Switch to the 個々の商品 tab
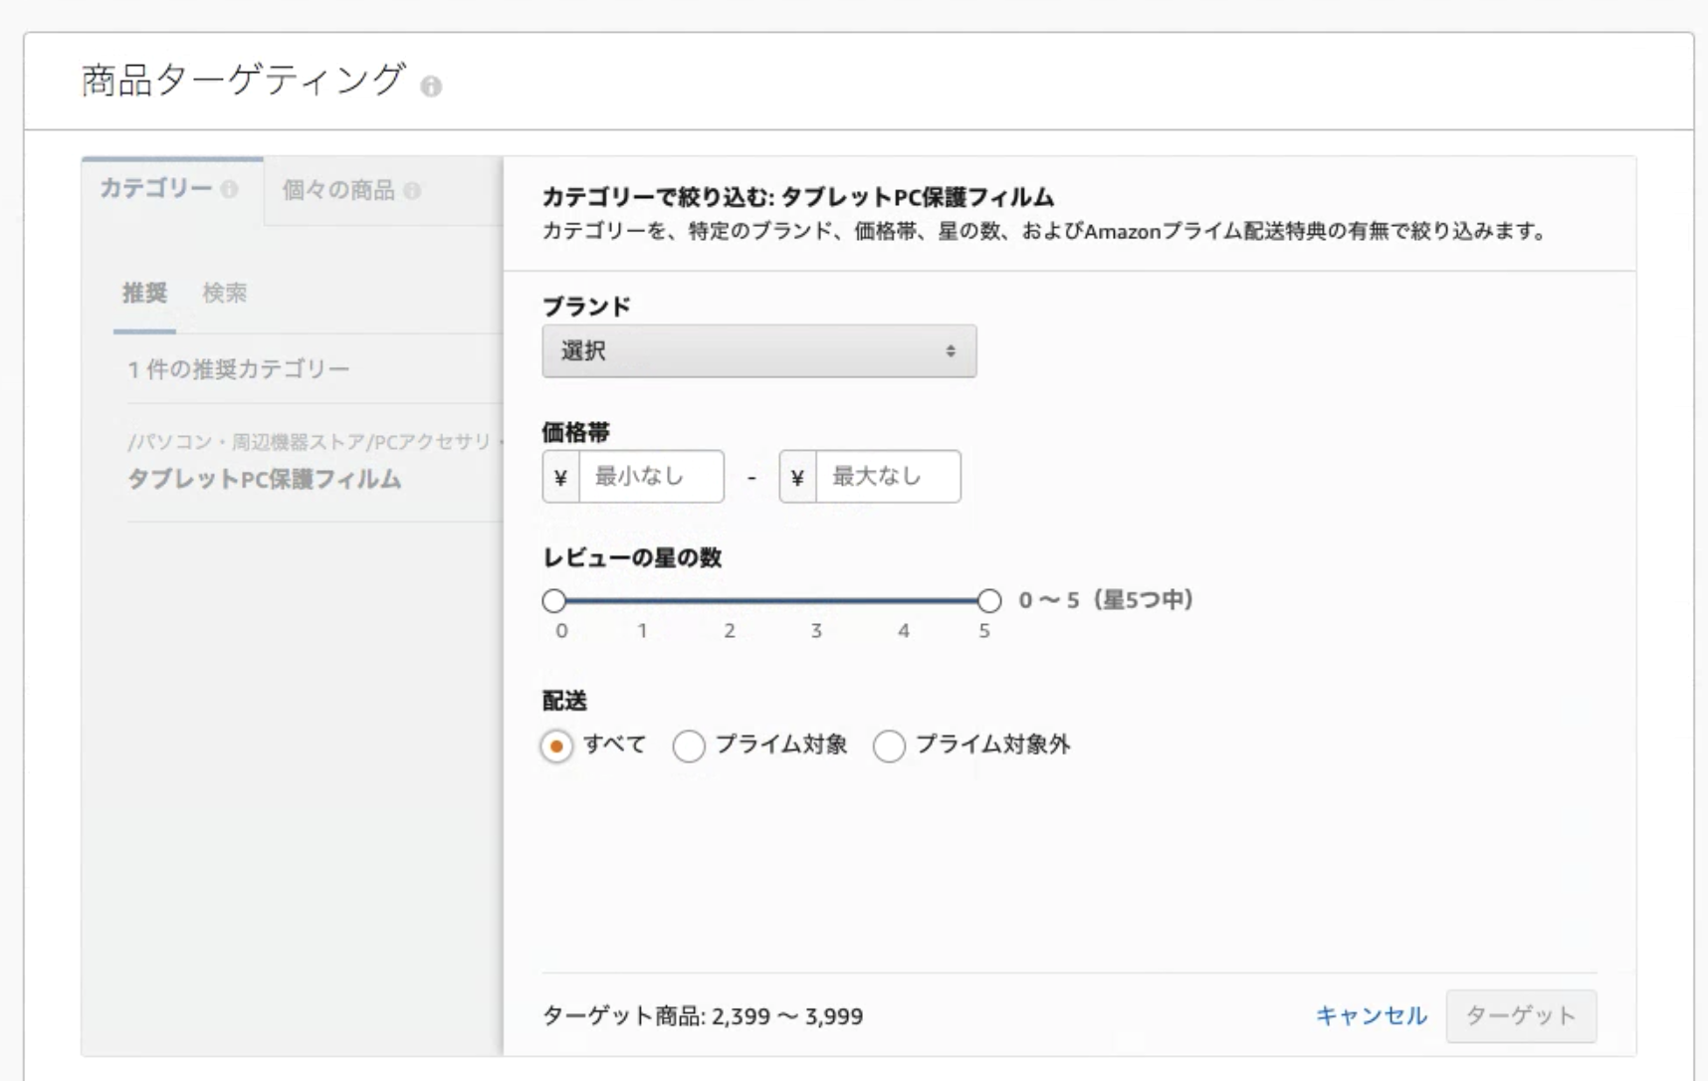The width and height of the screenshot is (1708, 1081). (351, 190)
